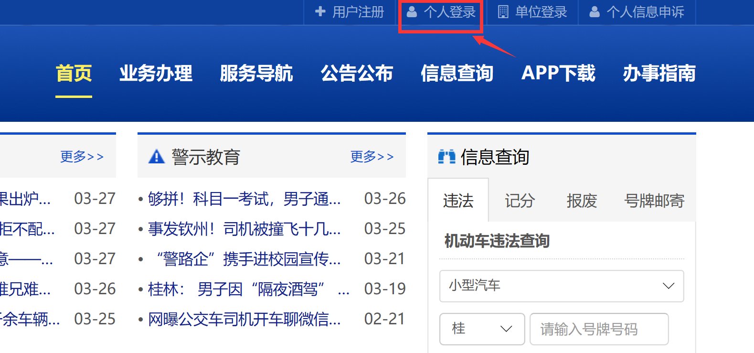Click the date 03-26 in 警示教育 list
Screen dimensions: 754x353
point(385,199)
